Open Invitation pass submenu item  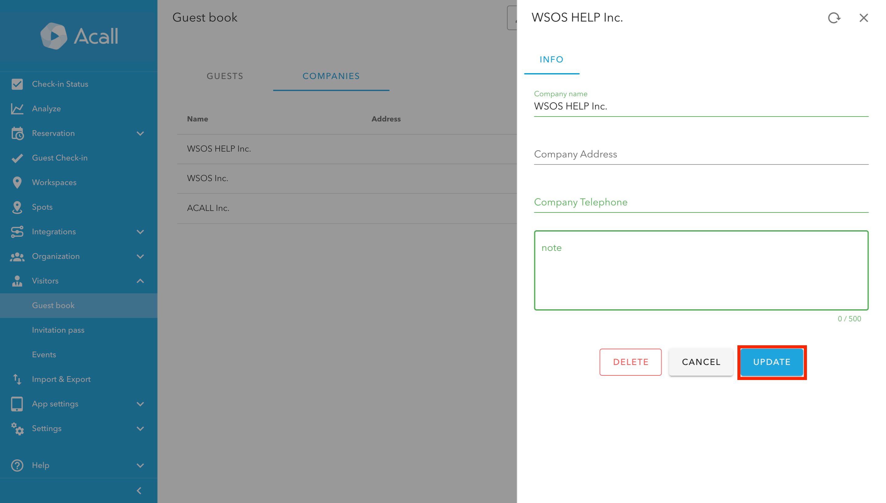[79, 330]
